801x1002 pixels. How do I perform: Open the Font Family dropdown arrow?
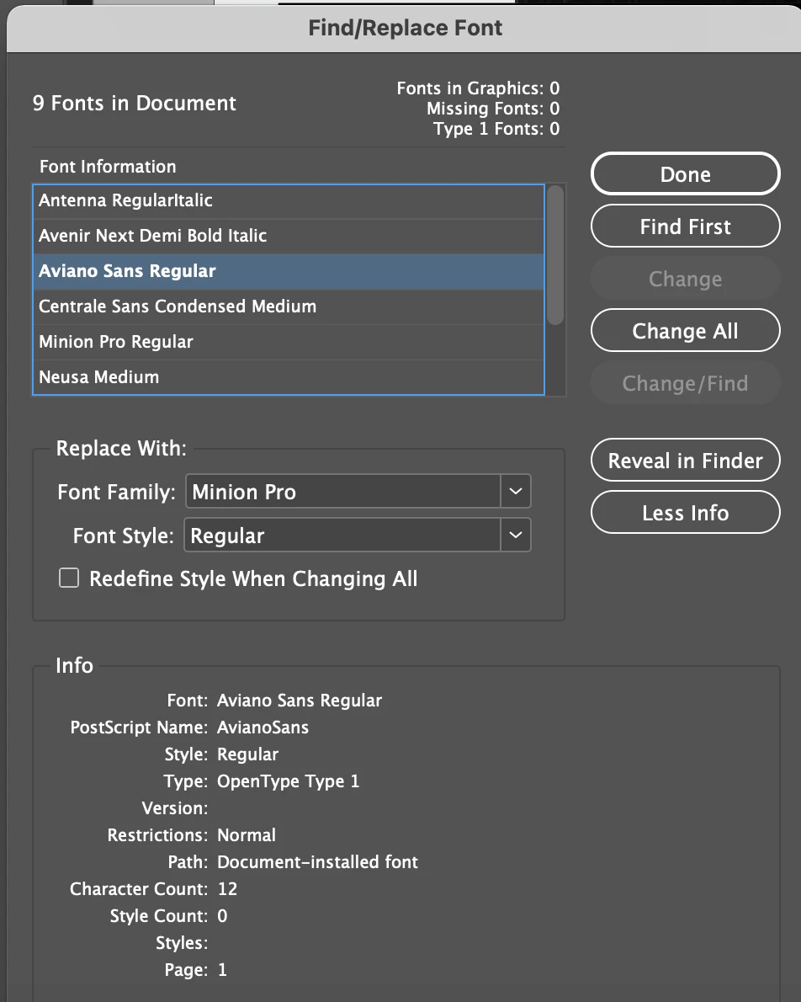516,492
